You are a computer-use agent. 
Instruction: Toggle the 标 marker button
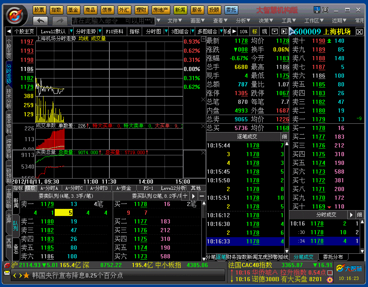(254, 31)
